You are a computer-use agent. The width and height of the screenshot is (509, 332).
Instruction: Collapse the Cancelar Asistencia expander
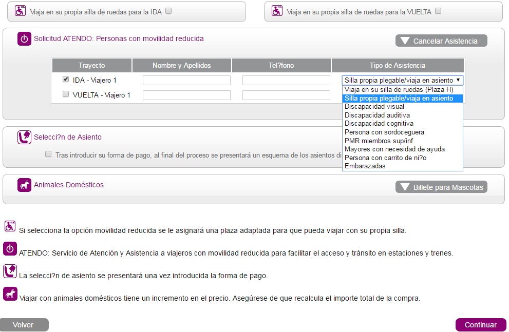point(441,41)
